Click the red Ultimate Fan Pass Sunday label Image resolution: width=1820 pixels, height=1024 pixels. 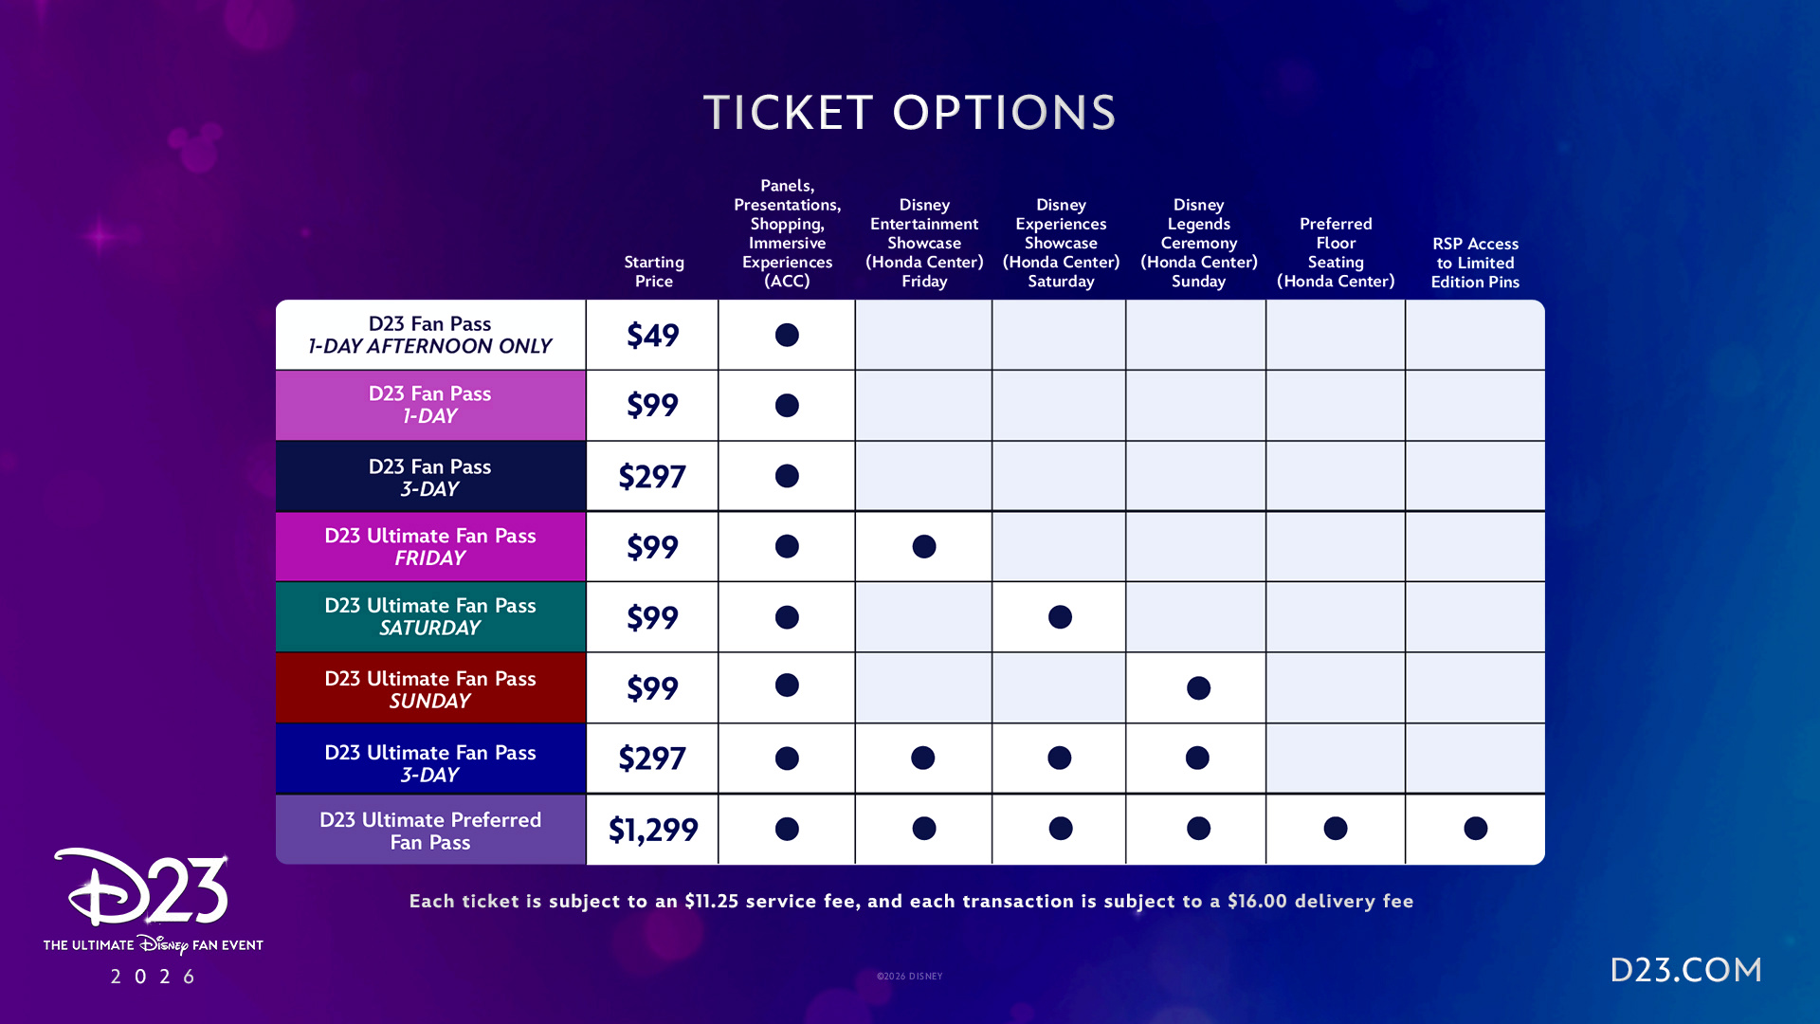pyautogui.click(x=430, y=689)
